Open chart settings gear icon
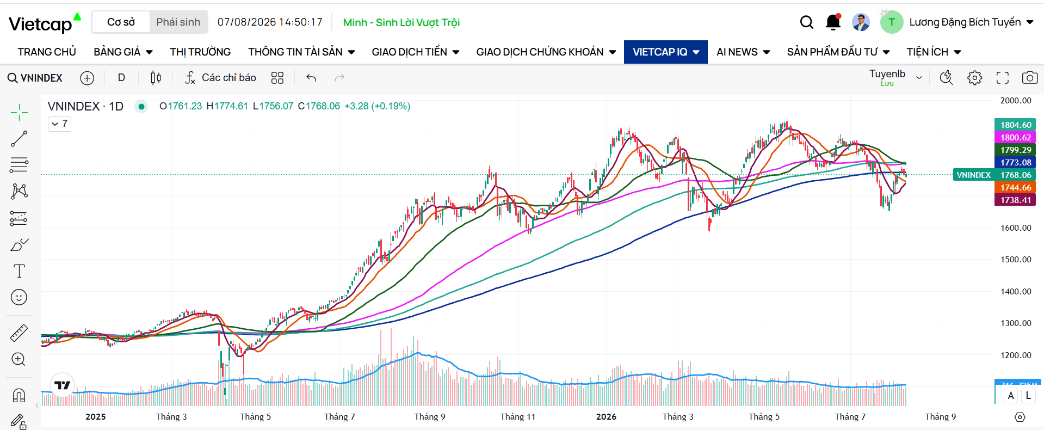This screenshot has height=430, width=1044. point(974,78)
